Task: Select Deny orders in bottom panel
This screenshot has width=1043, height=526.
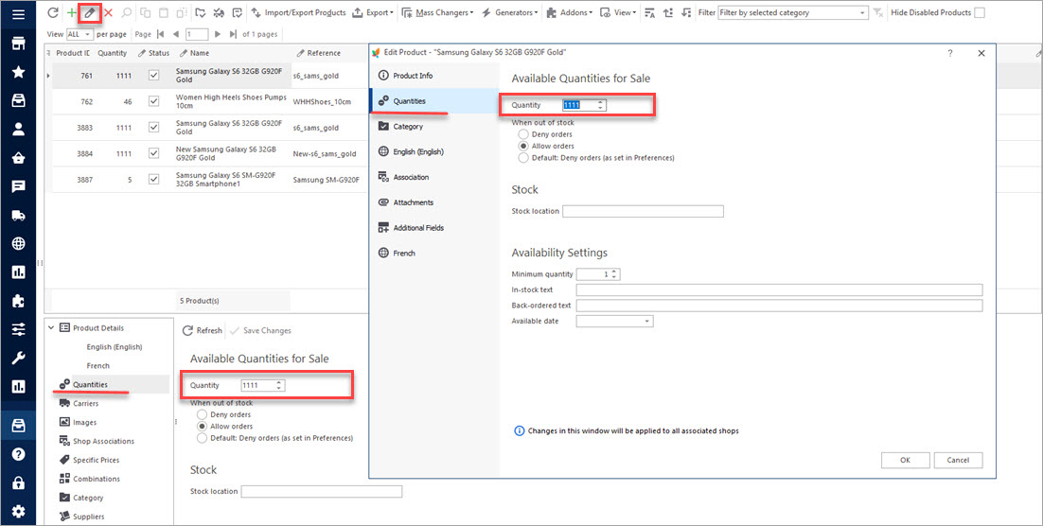Action: click(203, 414)
